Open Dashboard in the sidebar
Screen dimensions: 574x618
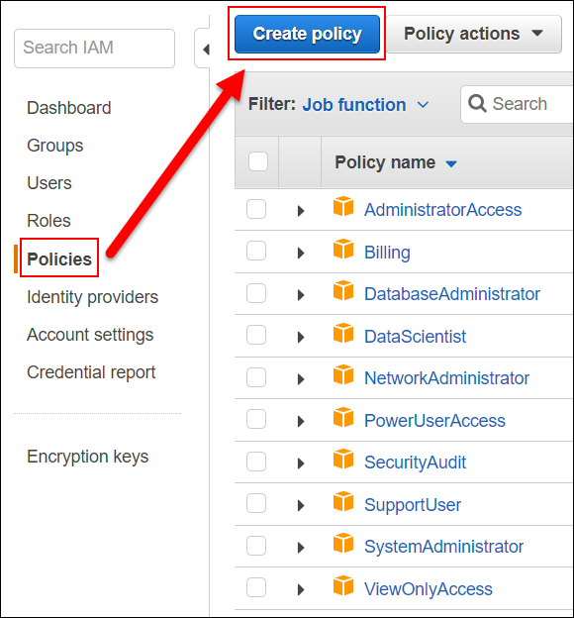pos(69,108)
